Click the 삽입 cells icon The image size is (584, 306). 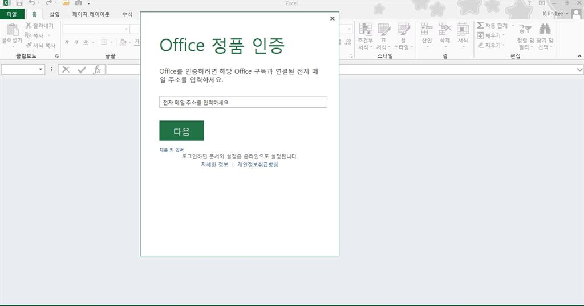pyautogui.click(x=427, y=29)
